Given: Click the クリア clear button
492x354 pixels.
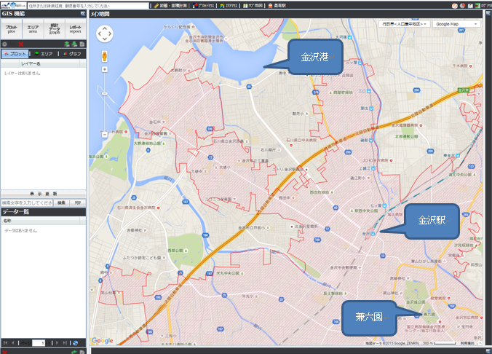Looking at the screenshot, I should pyautogui.click(x=77, y=203).
